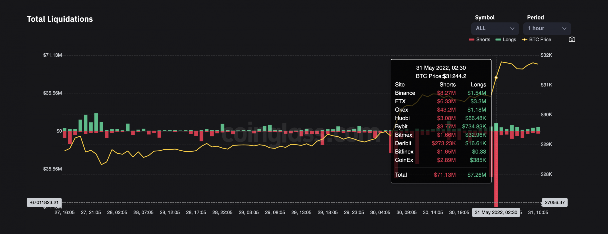Viewport: 608px width, 234px height.
Task: Click the Total Liquidations title
Action: click(x=60, y=19)
